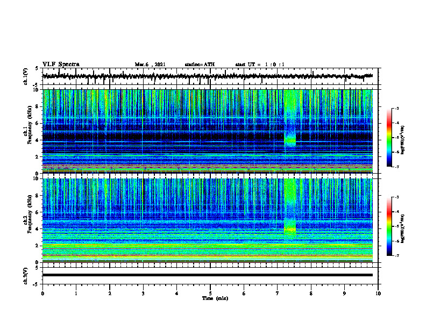This screenshot has width=426, height=329.
Task: Click the ch.2 color scale bar
Action: point(389,226)
